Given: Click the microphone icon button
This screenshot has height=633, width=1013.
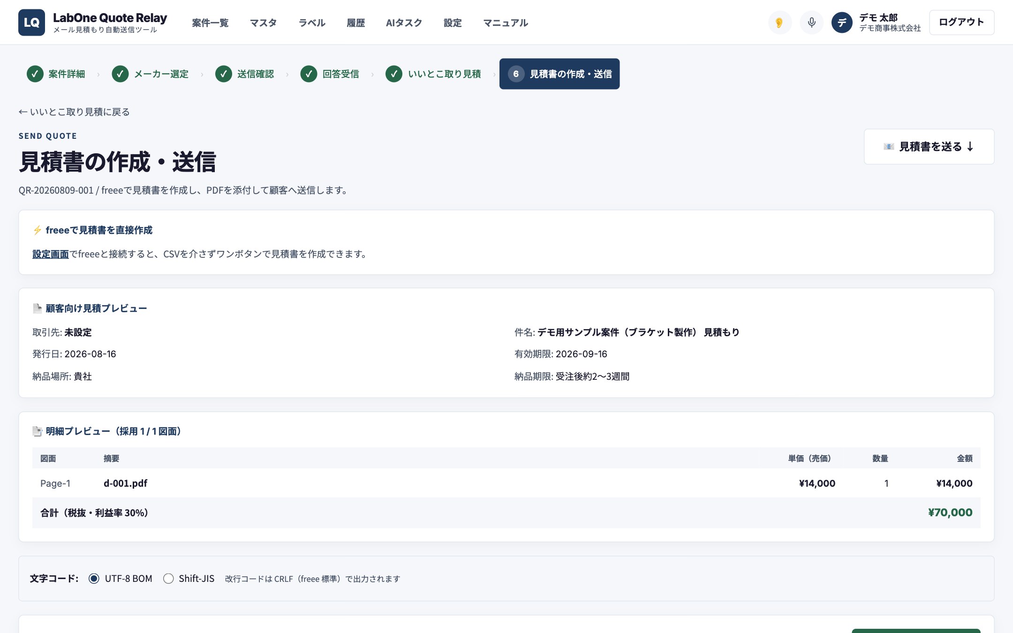Looking at the screenshot, I should 811,23.
